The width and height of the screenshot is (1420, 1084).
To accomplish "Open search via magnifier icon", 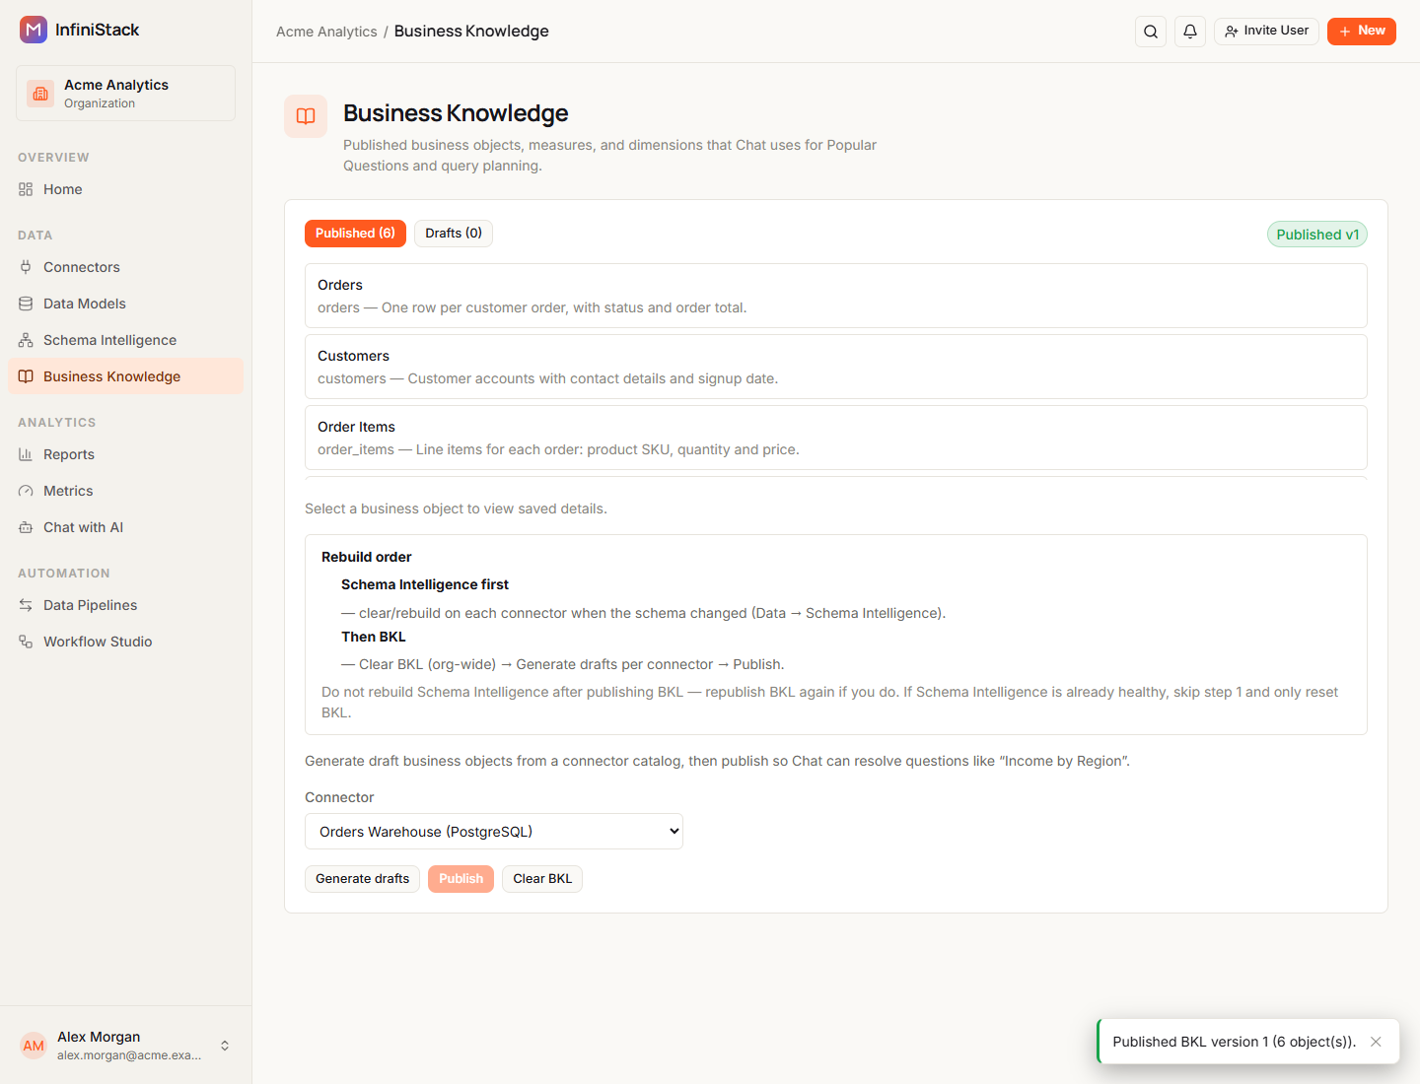I will tap(1151, 32).
